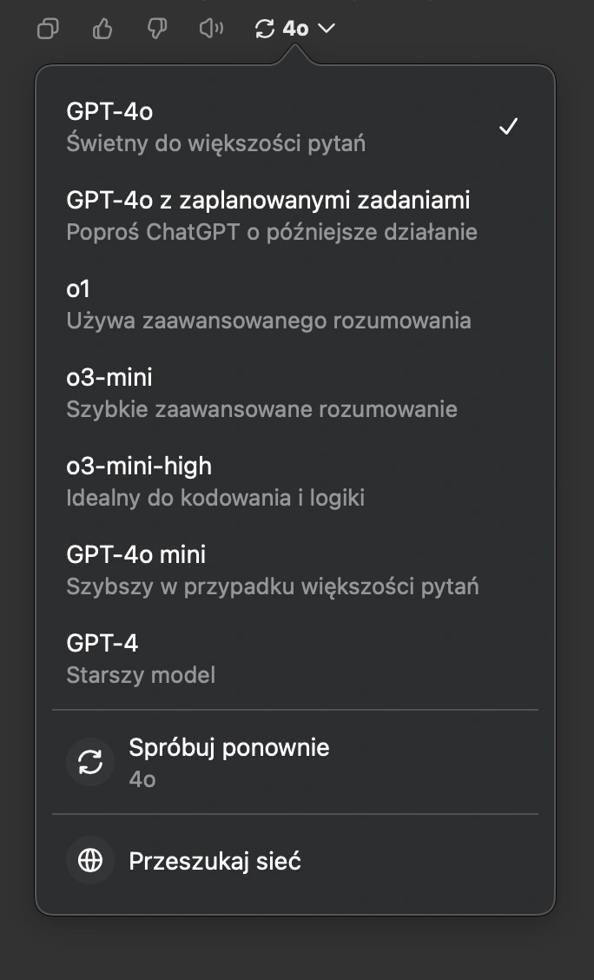Click the Starszy model description text
594x980 pixels.
point(141,675)
